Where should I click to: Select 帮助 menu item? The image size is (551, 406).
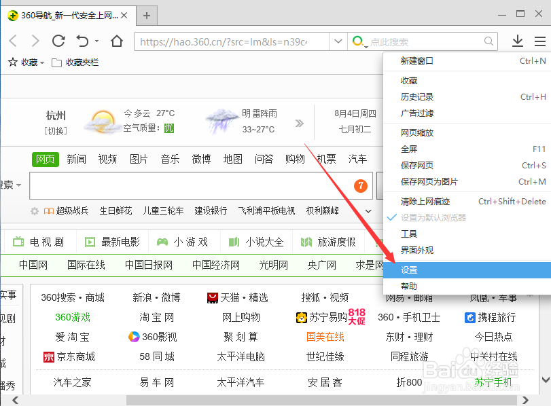467,287
